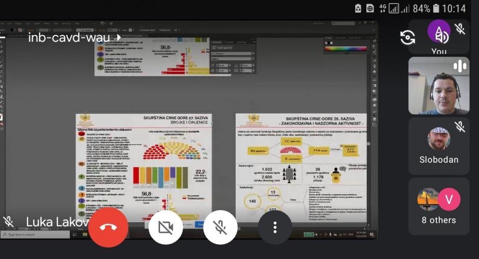Tap the muted mic icon on Slobodan's tile
479x259 pixels.
pos(460,126)
